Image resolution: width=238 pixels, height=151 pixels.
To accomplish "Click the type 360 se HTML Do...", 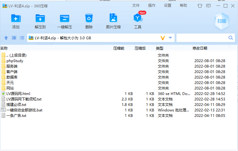I will coord(174,94).
